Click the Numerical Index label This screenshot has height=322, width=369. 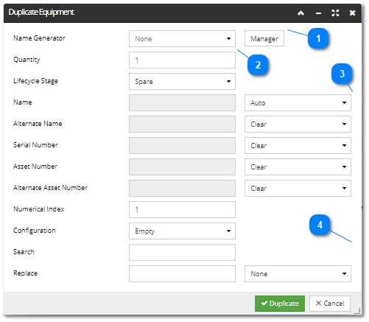coord(39,209)
